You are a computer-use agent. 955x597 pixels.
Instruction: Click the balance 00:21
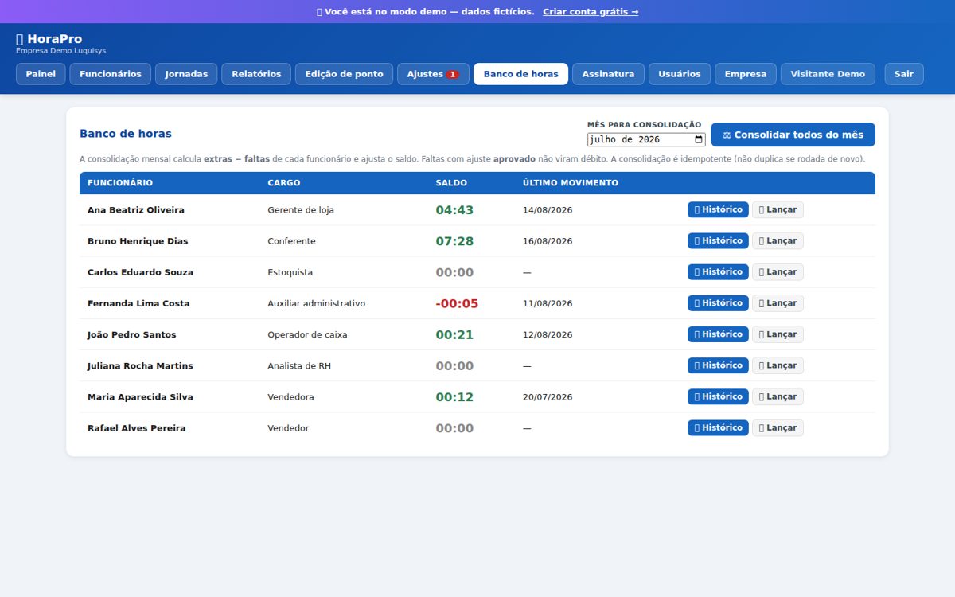point(454,334)
